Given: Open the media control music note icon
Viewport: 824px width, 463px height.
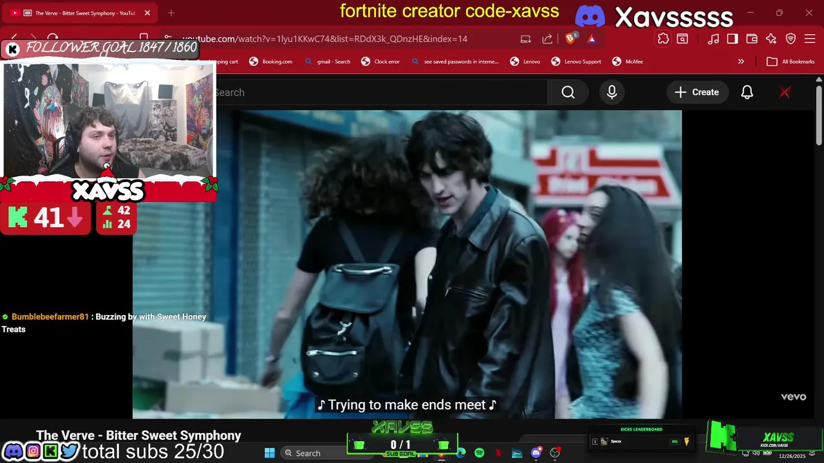Looking at the screenshot, I should [713, 39].
